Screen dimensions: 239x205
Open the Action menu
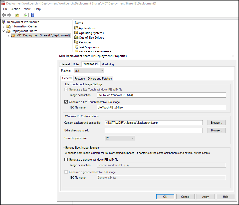[x=16, y=9]
